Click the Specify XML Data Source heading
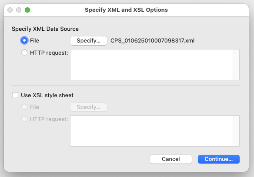The image size is (254, 177). [45, 29]
